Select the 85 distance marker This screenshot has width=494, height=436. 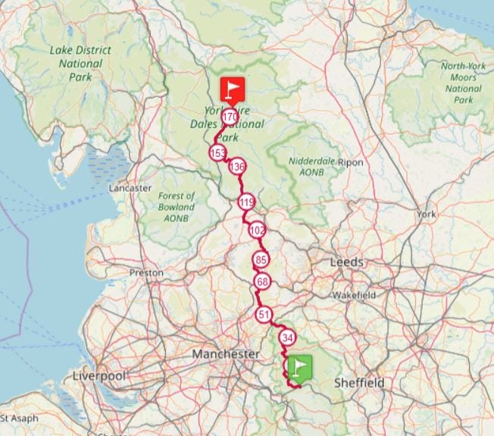[261, 260]
